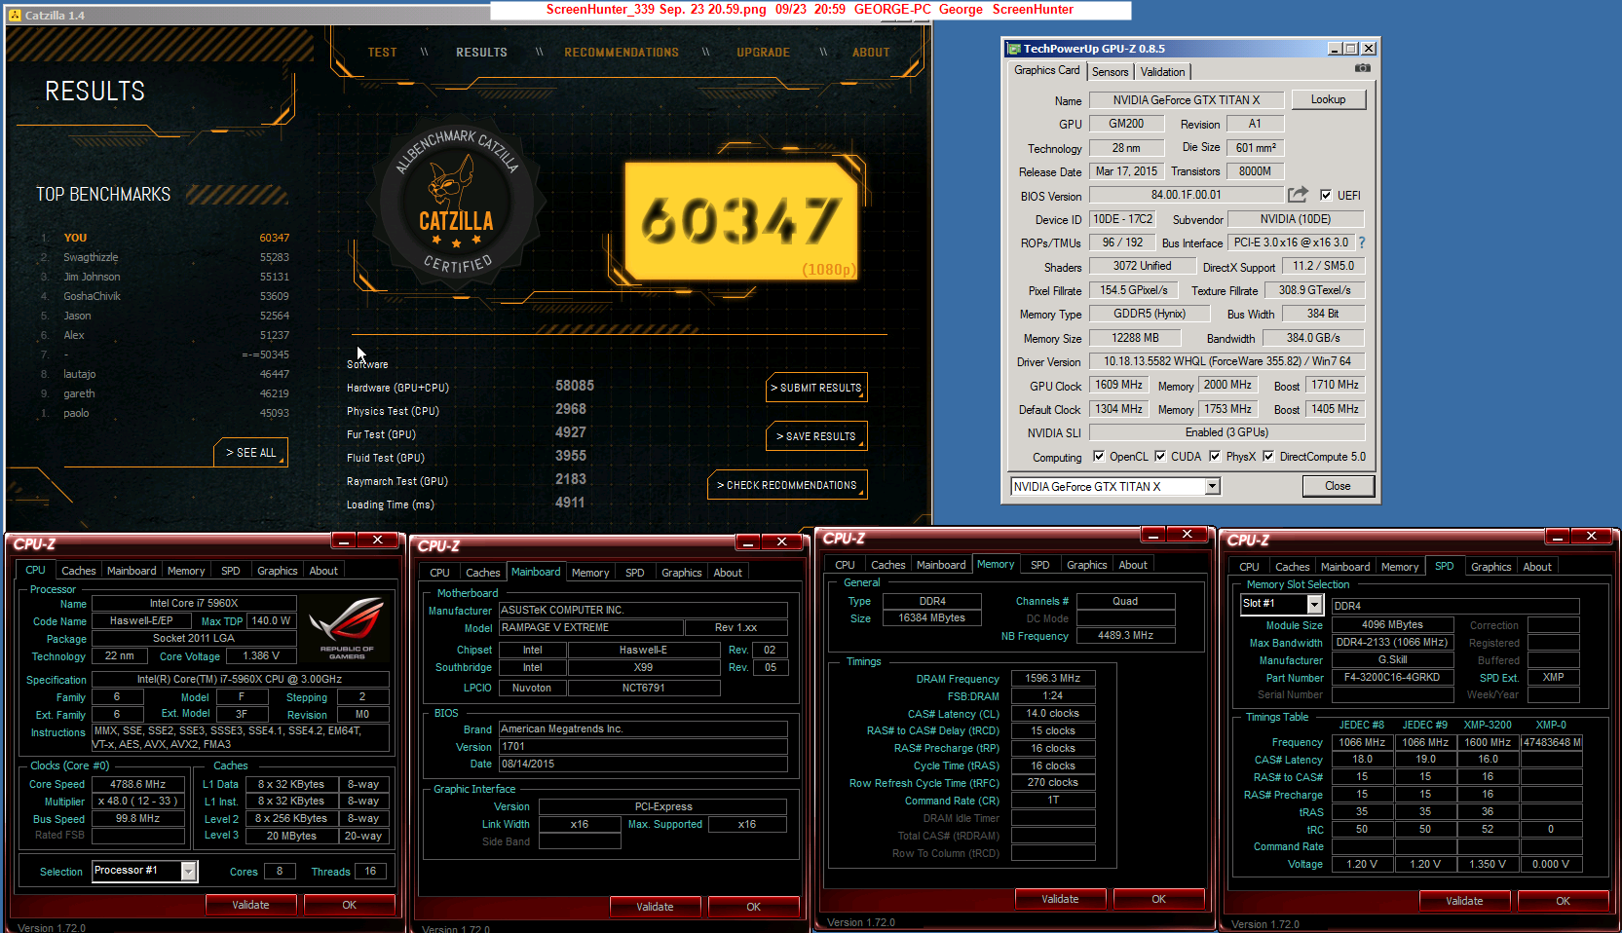
Task: Toggle the OpenCL checkbox
Action: tap(1099, 456)
